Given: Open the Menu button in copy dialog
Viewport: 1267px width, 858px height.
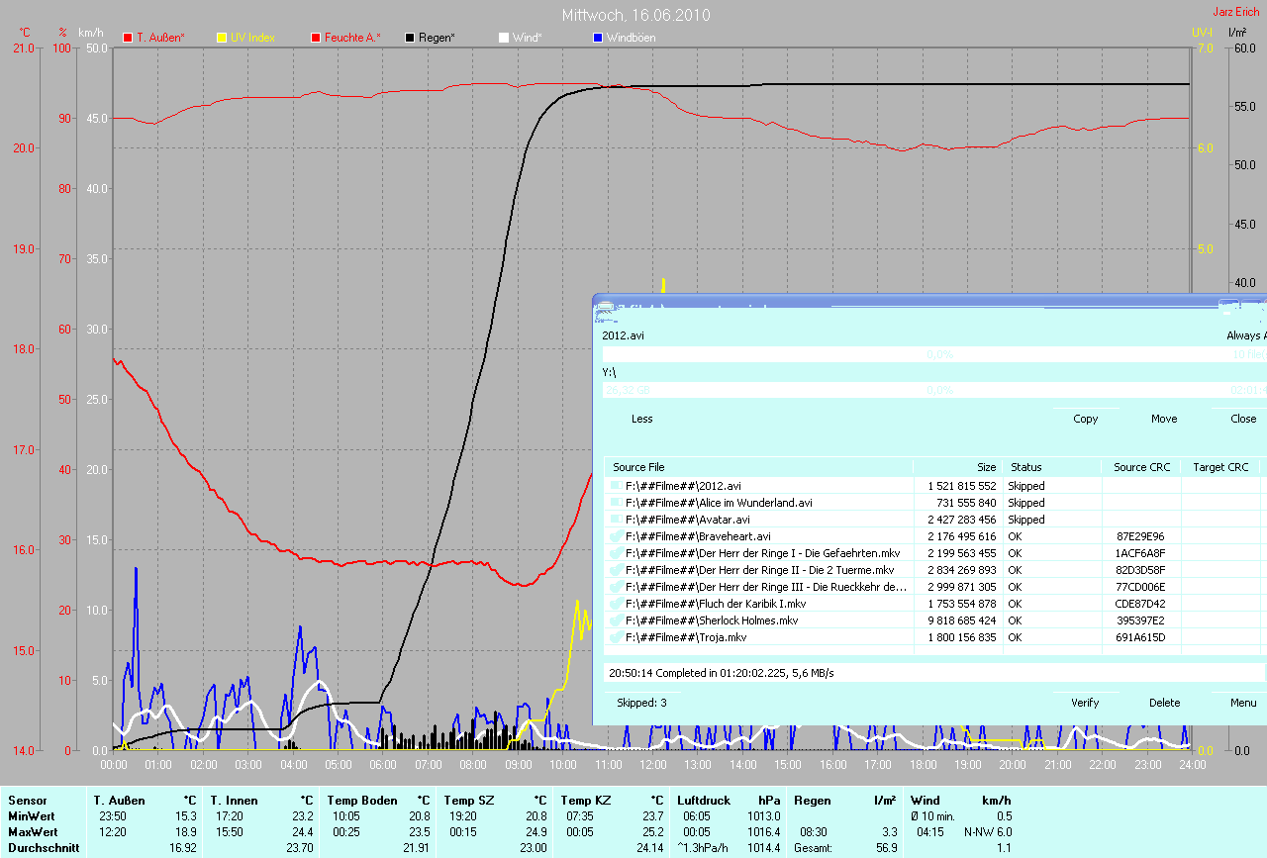Looking at the screenshot, I should tap(1243, 703).
